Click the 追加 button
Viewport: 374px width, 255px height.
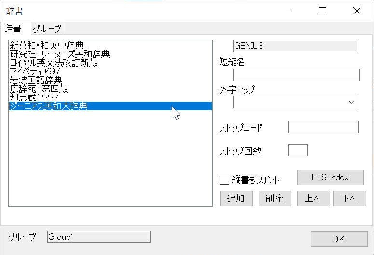coord(236,199)
